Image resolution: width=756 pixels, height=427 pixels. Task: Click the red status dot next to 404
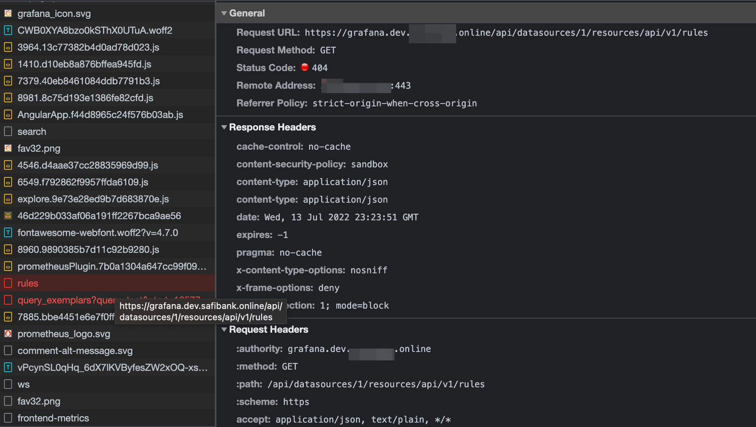(x=305, y=67)
